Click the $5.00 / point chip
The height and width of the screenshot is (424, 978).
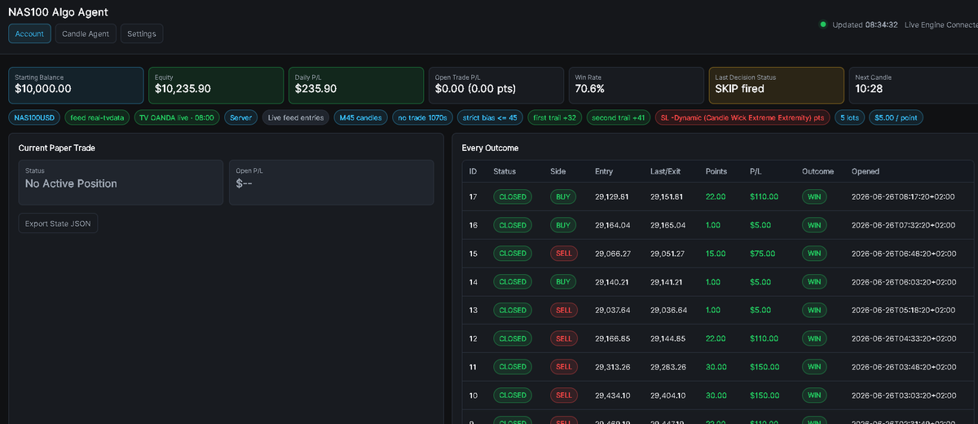896,117
